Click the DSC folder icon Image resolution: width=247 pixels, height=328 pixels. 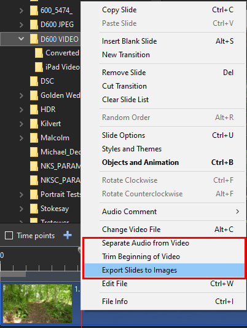(x=34, y=81)
